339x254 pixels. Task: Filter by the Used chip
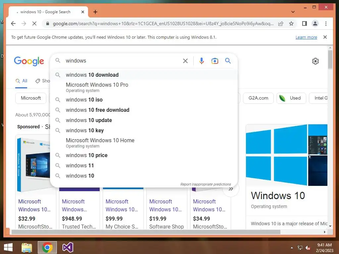[x=291, y=98]
